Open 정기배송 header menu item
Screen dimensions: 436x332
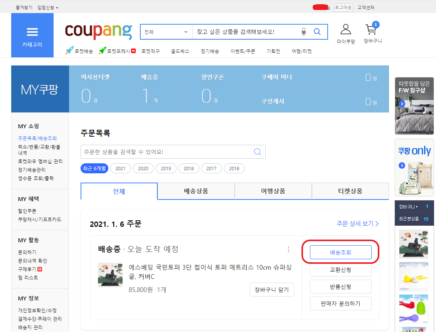[210, 51]
